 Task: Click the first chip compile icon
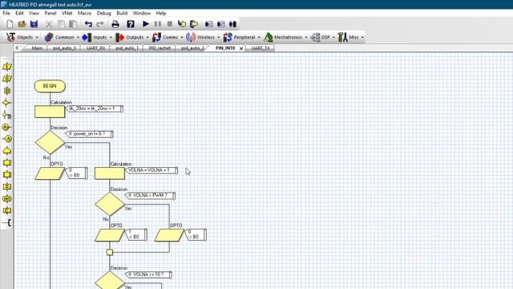(208, 24)
